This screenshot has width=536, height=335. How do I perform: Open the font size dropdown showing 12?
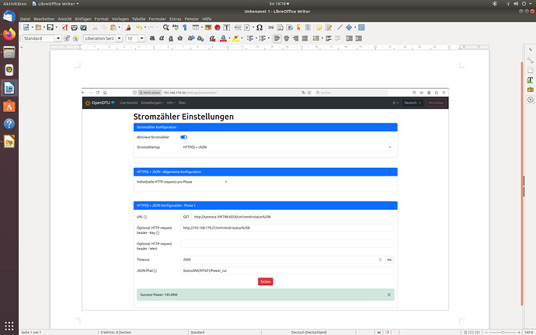click(142, 38)
